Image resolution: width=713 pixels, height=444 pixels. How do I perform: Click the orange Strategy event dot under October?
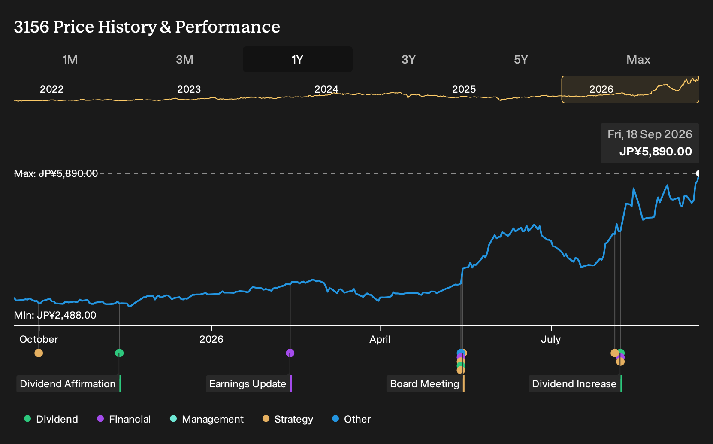(39, 353)
